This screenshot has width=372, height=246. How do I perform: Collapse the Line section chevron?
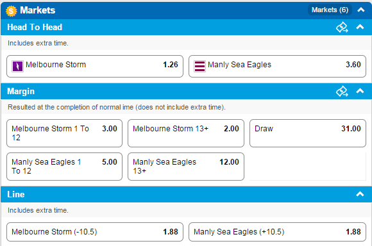360,194
